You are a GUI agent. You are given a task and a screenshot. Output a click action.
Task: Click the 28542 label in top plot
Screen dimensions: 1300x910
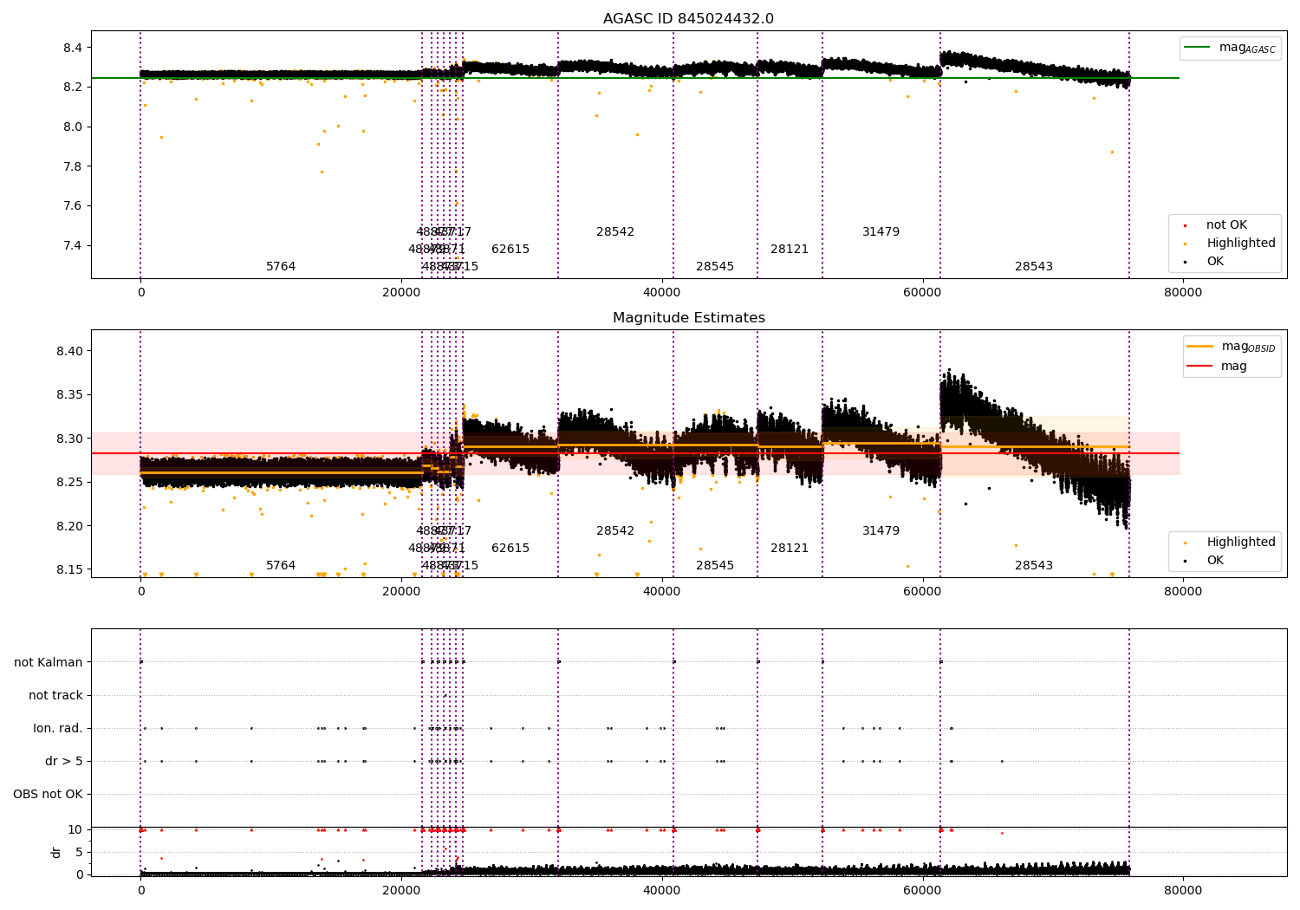[x=615, y=232]
